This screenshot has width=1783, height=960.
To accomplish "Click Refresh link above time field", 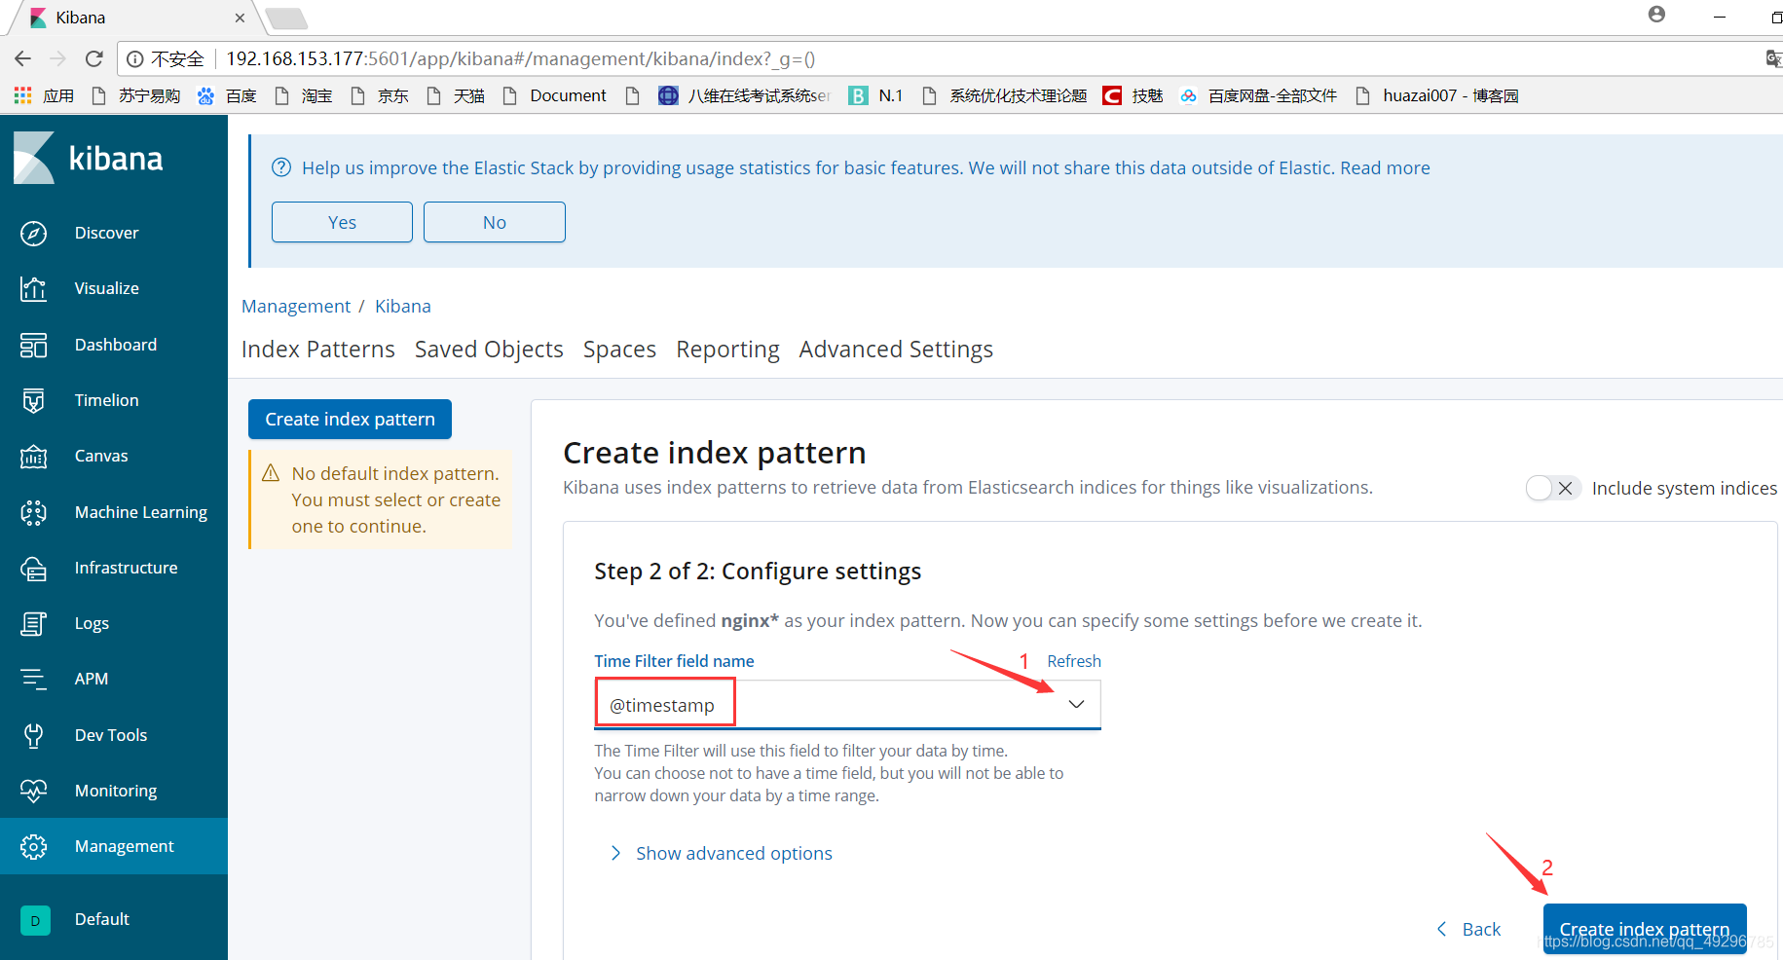I will point(1074,661).
